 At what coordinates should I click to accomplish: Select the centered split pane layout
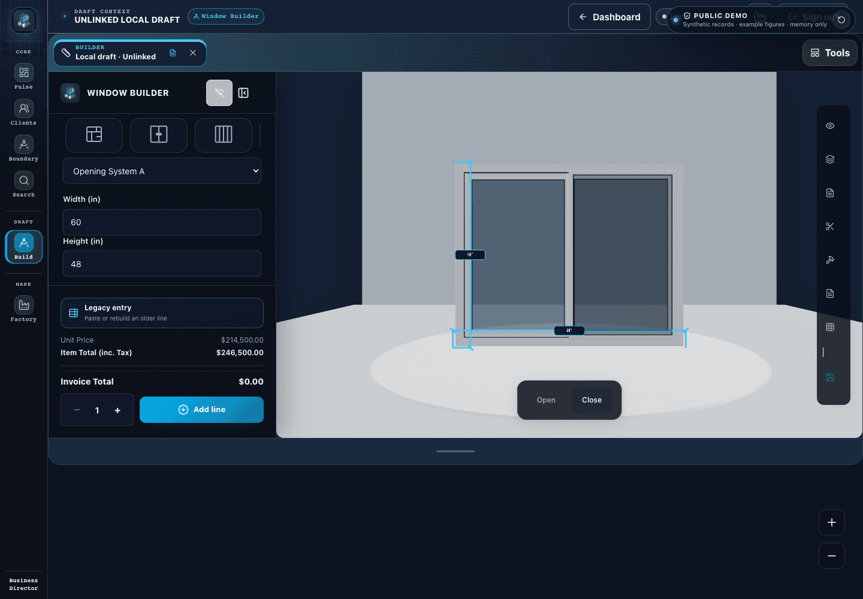click(159, 135)
